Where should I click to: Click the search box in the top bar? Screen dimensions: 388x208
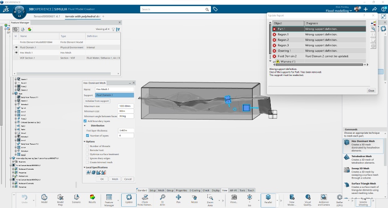[175, 9]
